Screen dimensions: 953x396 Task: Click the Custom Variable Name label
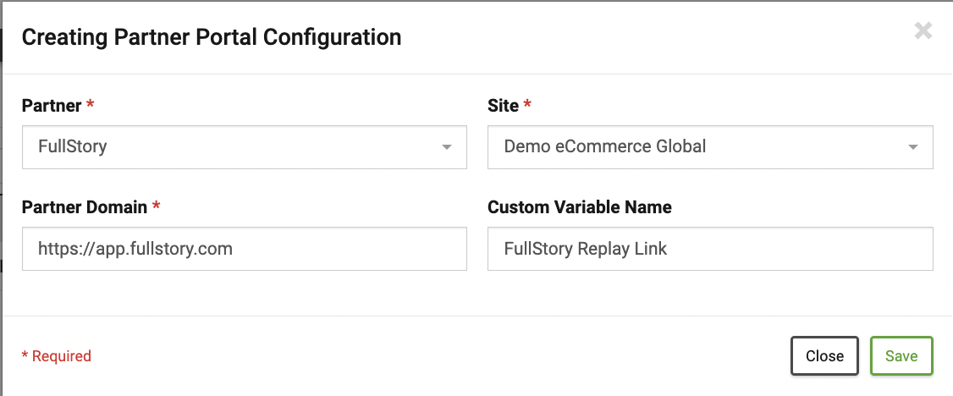pos(580,207)
